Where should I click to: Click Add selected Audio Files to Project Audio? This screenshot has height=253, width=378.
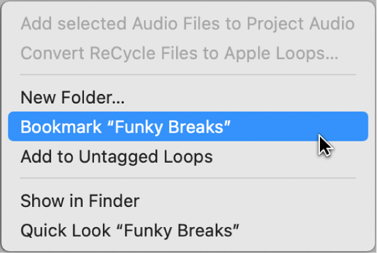(x=188, y=23)
